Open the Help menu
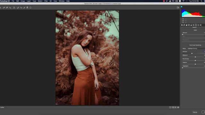Image resolution: width=205 pixels, height=115 pixels. point(68,1)
